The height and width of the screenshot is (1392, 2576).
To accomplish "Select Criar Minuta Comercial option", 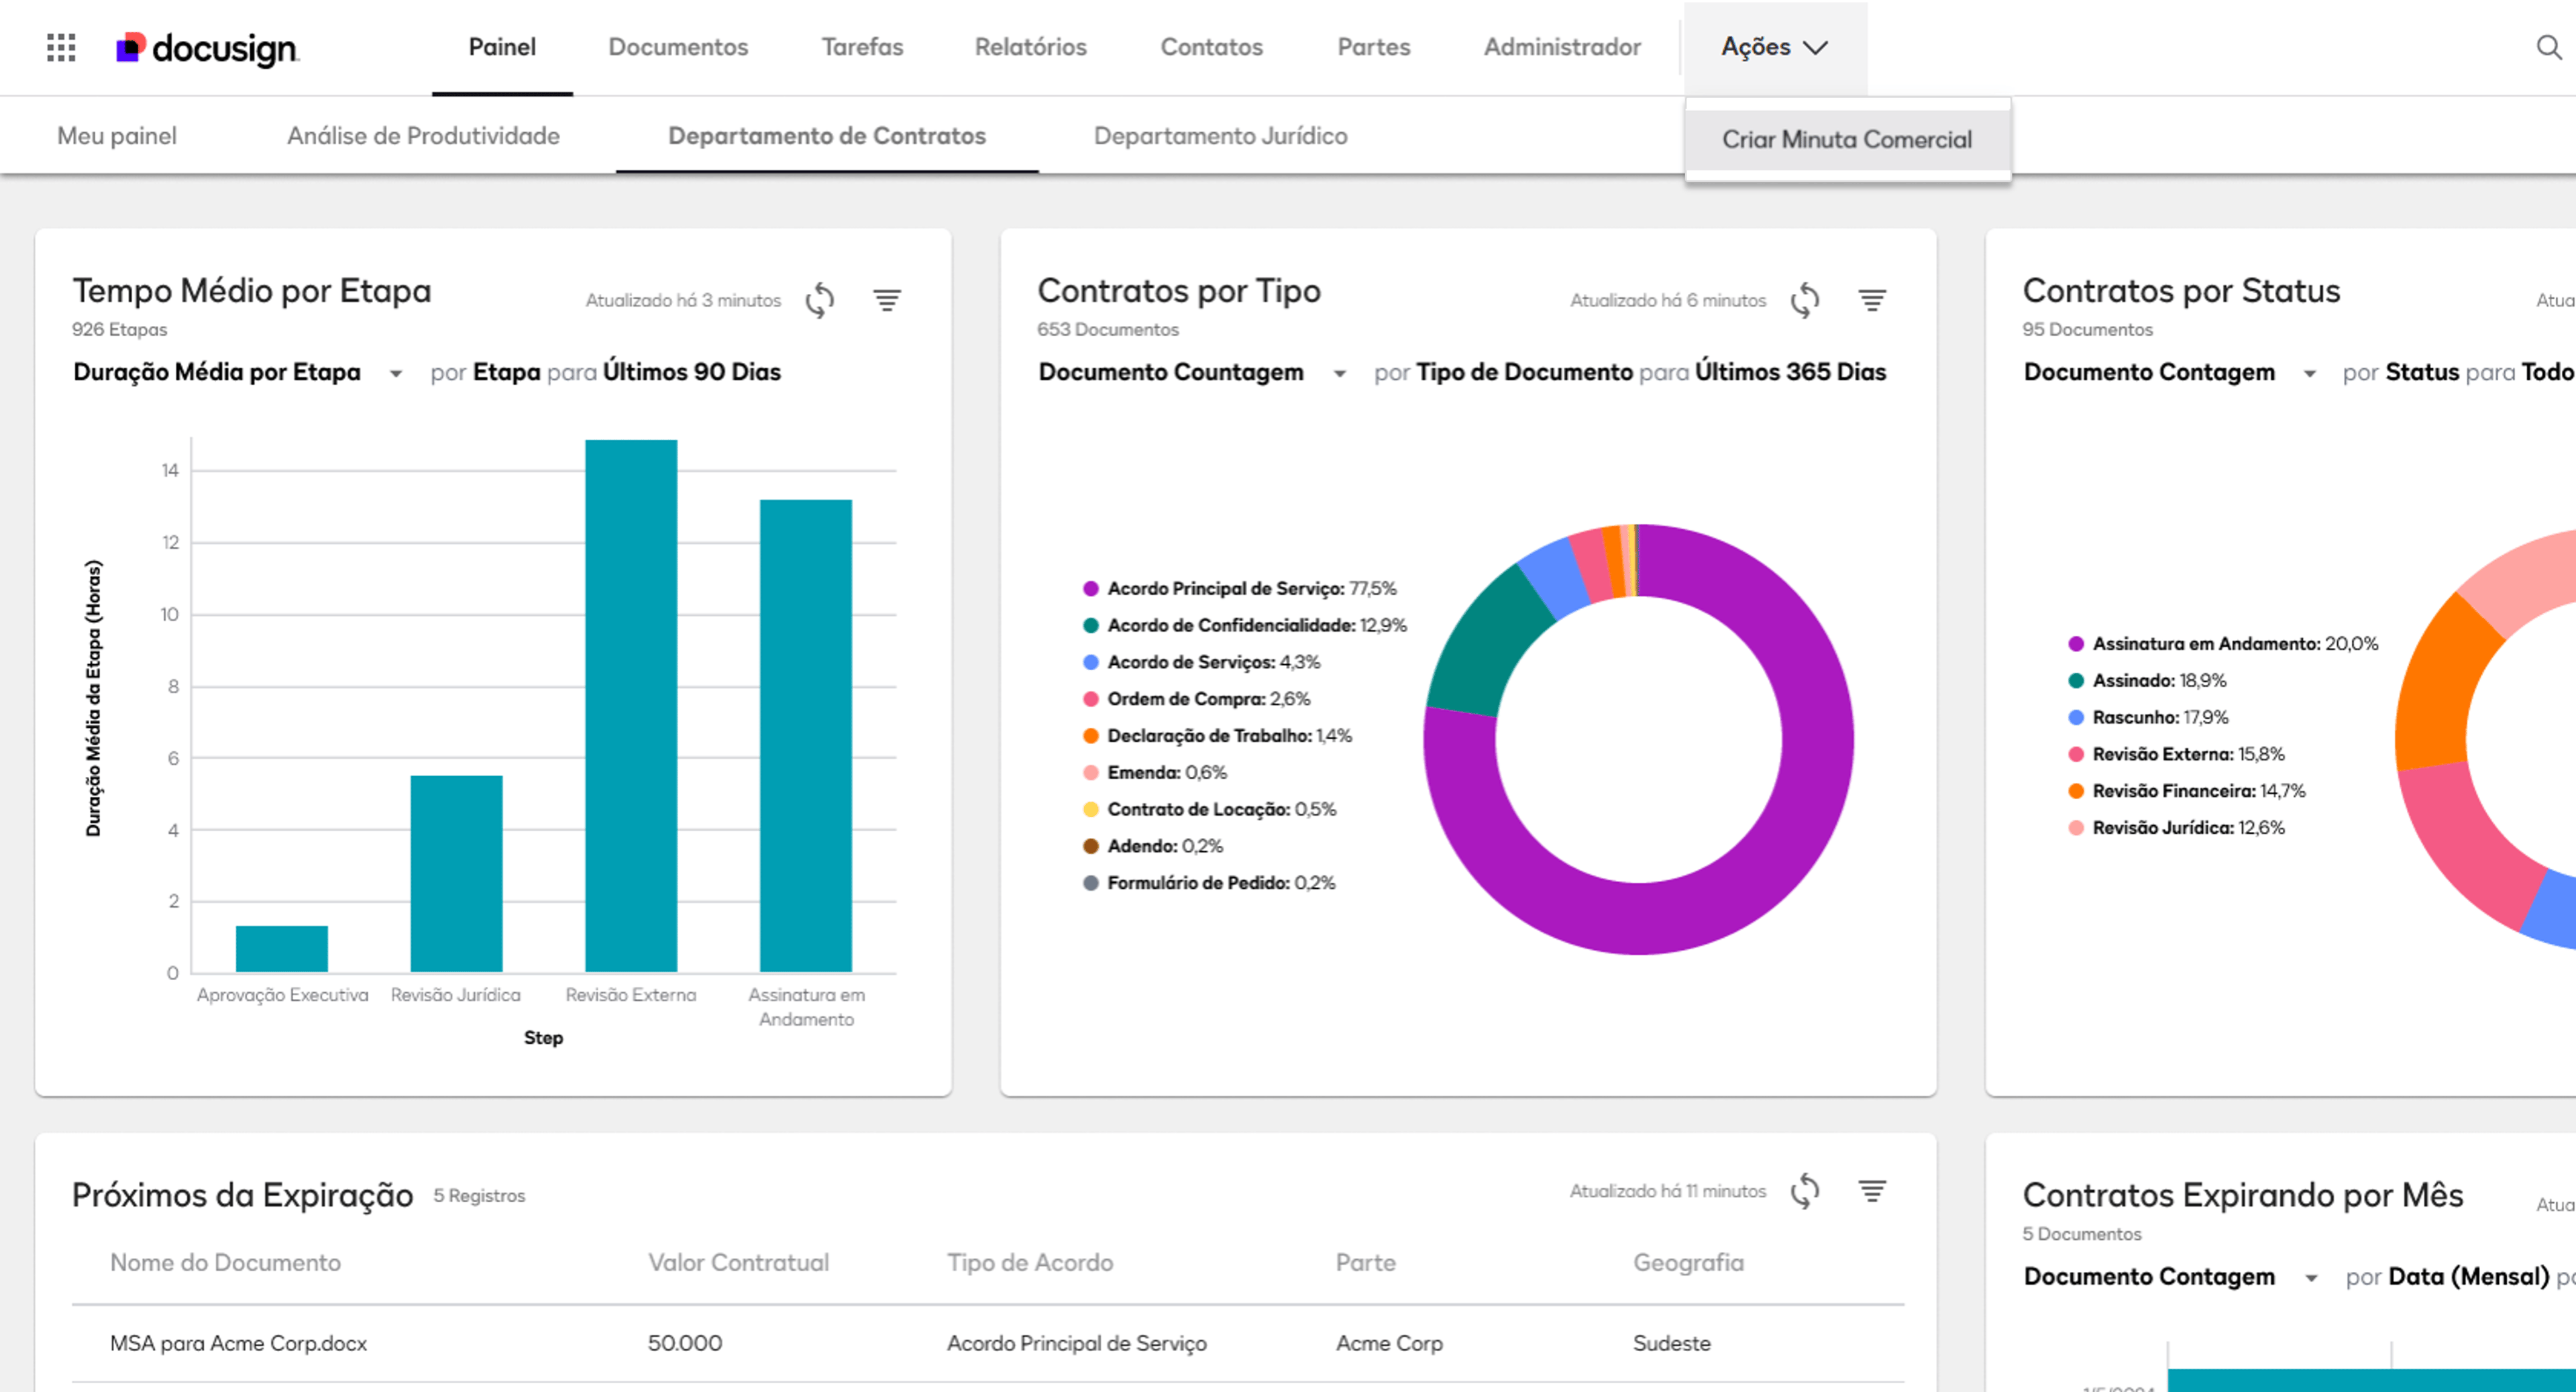I will pyautogui.click(x=1846, y=140).
